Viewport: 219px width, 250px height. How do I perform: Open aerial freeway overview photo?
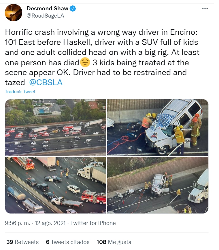(56, 127)
